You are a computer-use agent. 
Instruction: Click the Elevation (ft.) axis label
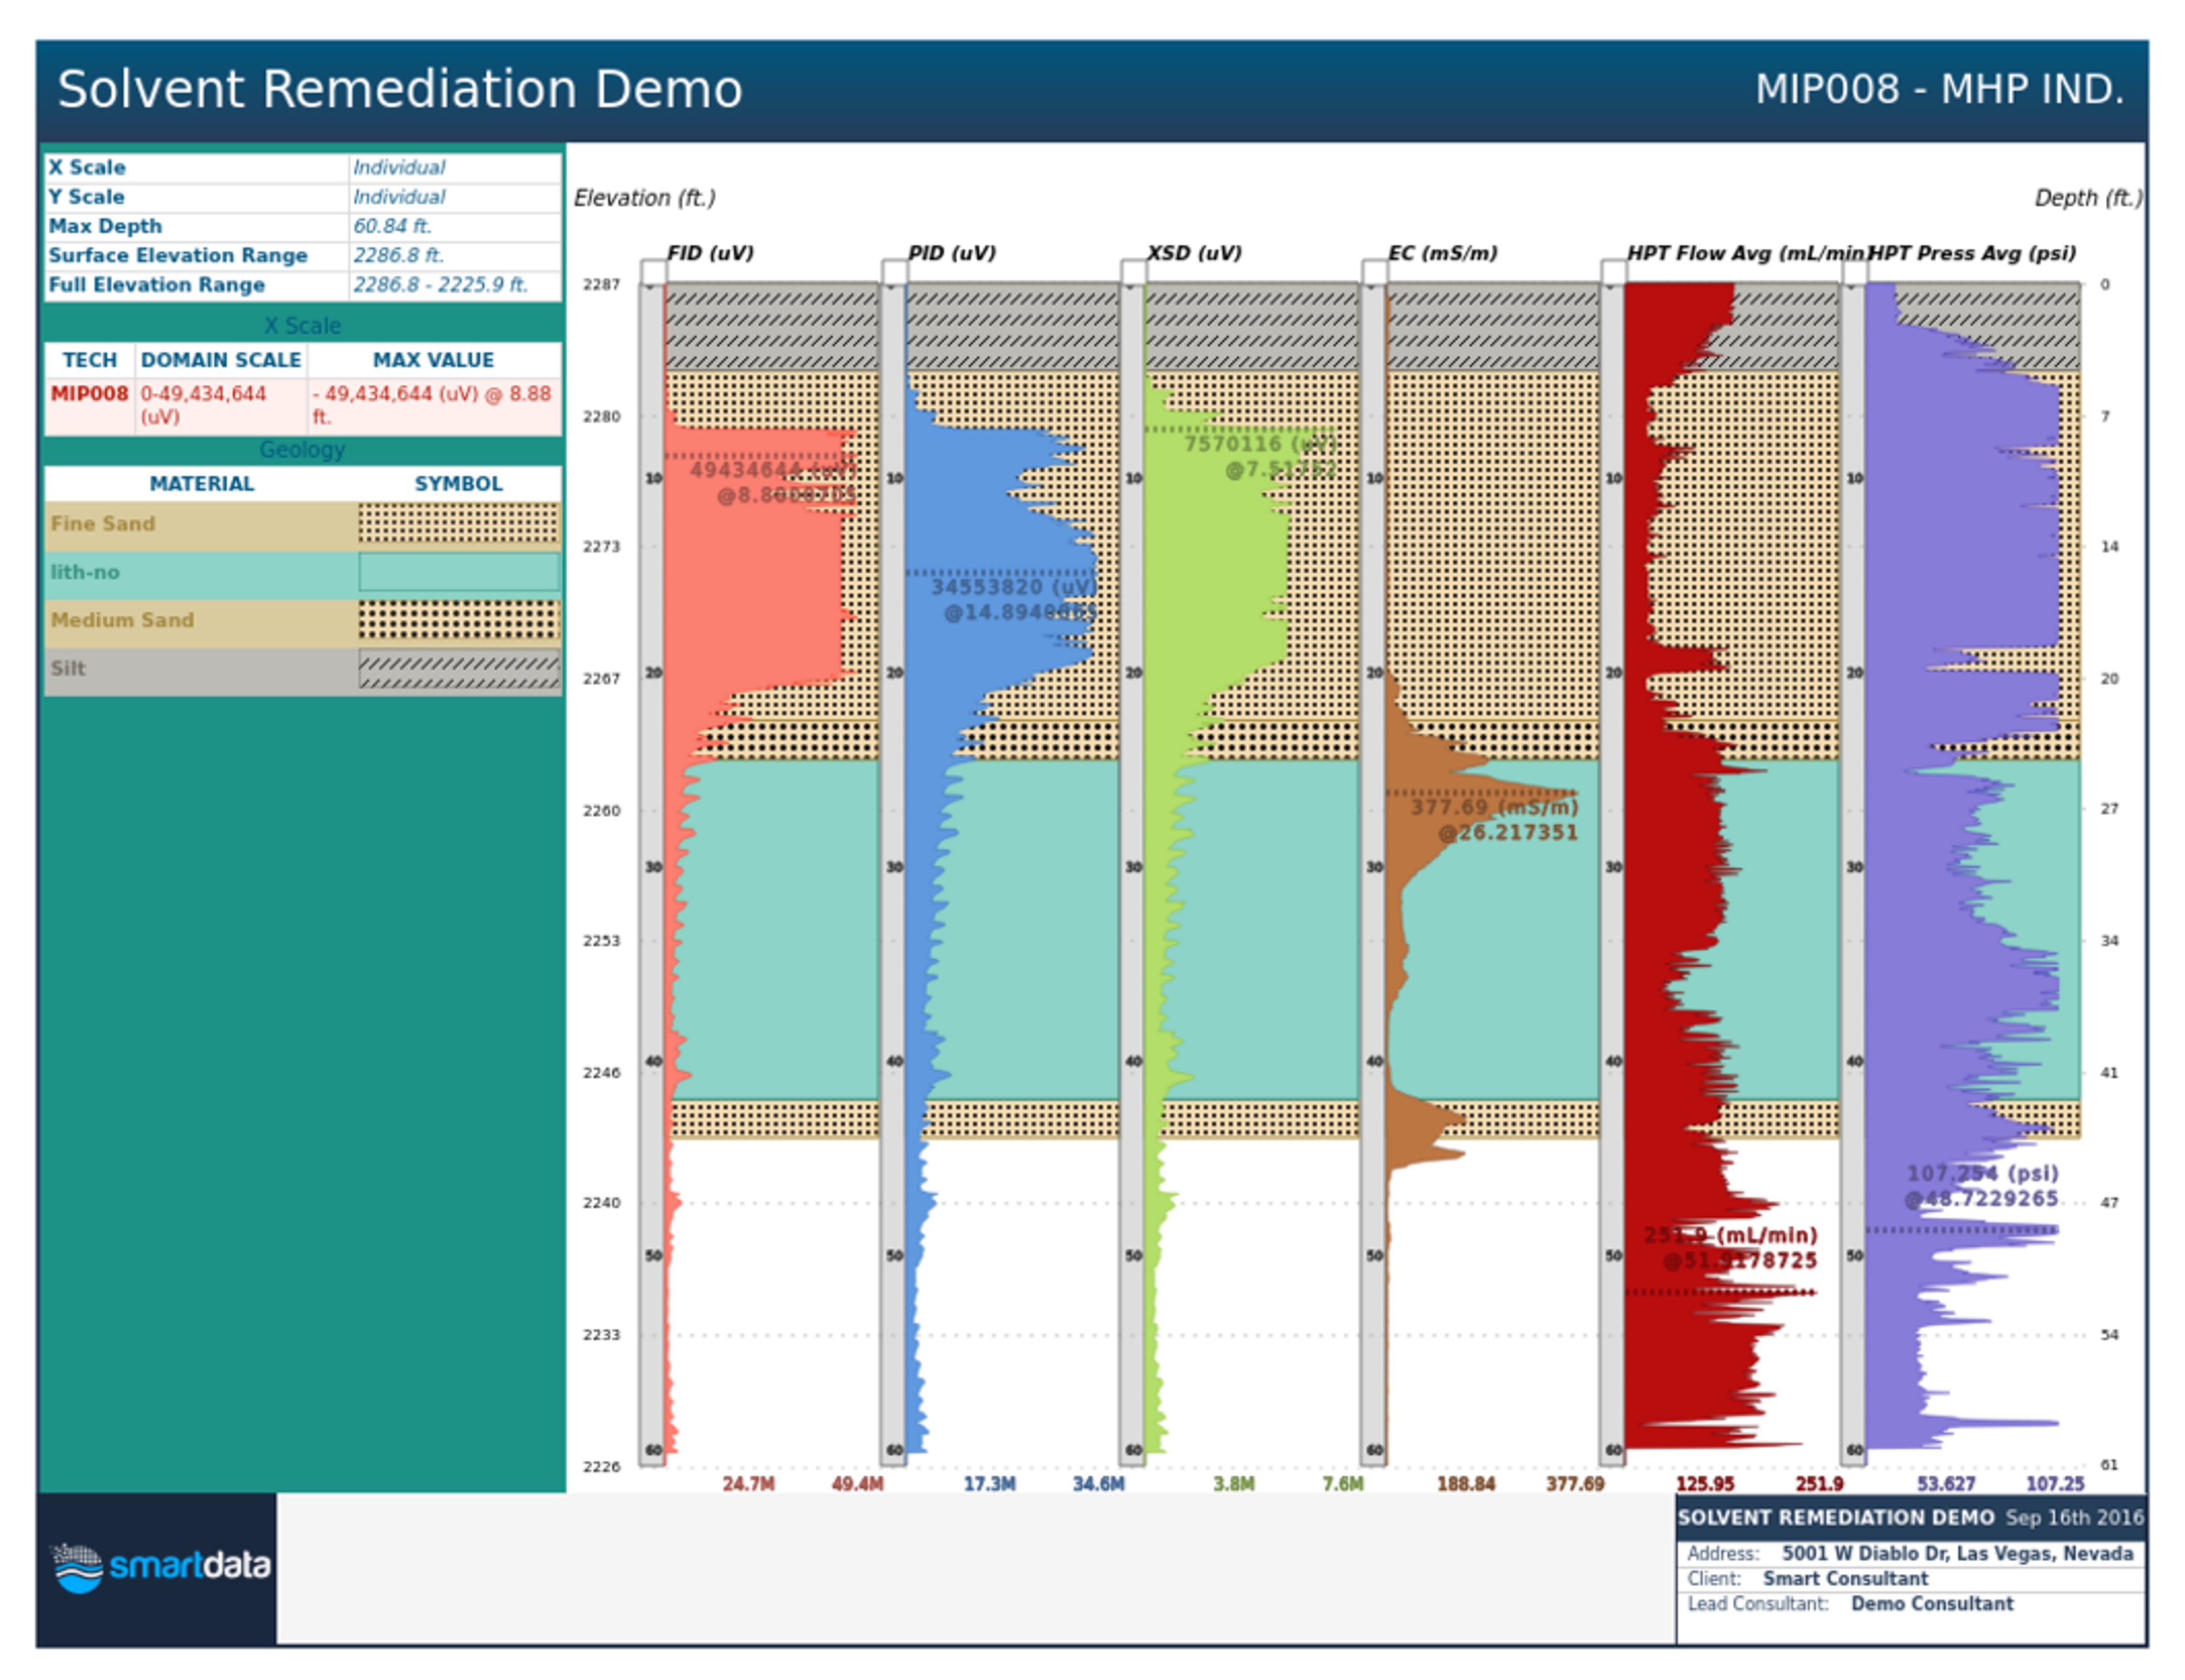(645, 198)
